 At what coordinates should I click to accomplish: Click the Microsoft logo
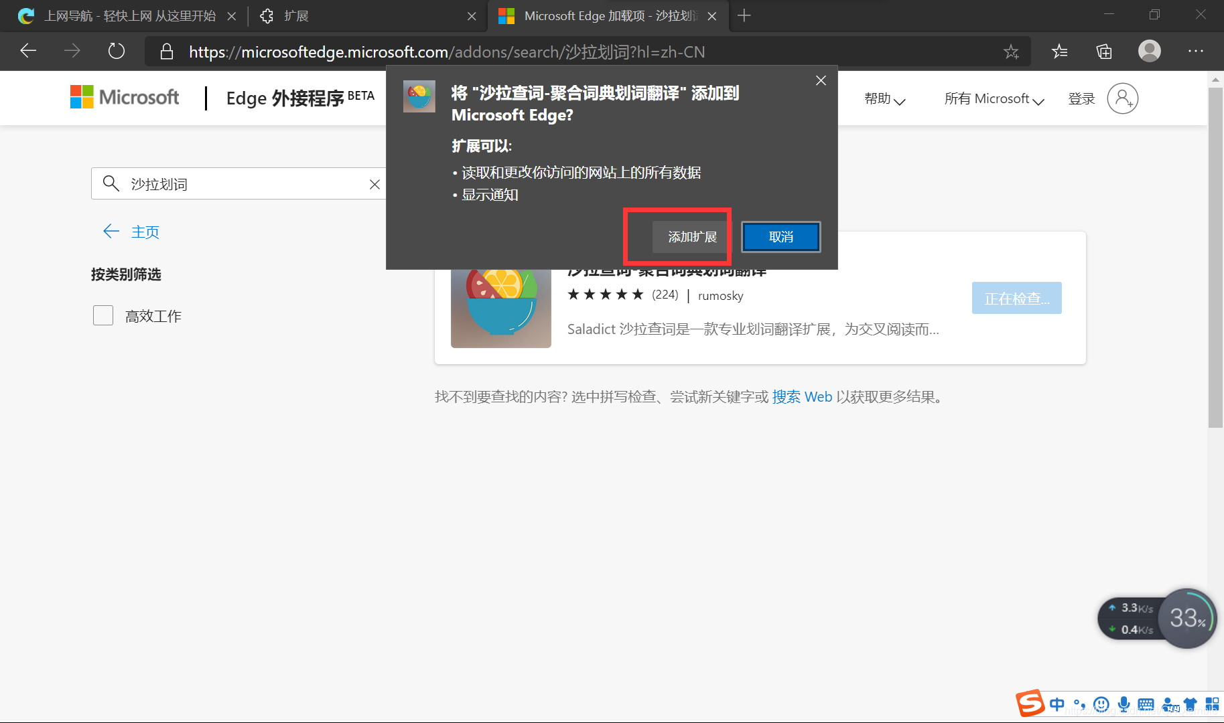pyautogui.click(x=125, y=97)
